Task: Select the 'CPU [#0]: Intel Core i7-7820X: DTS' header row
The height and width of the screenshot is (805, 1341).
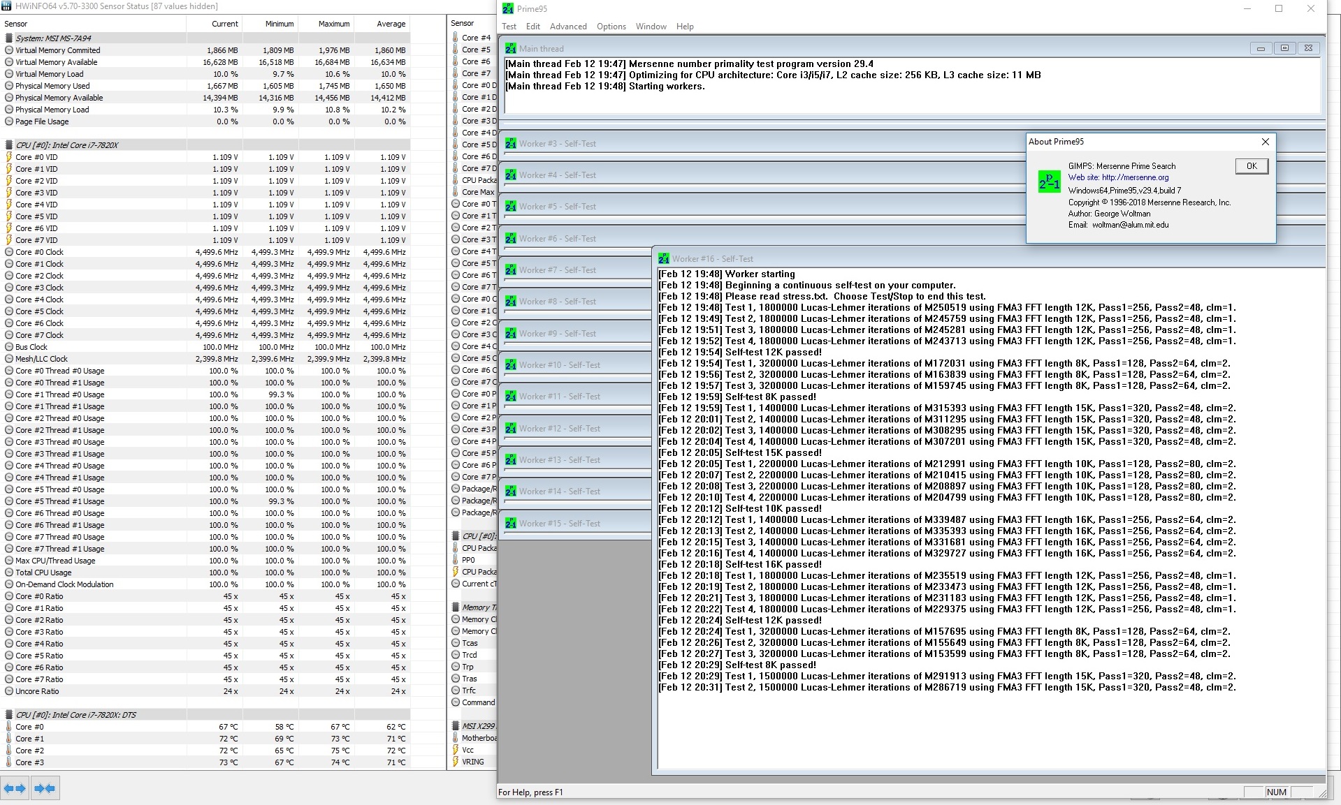Action: pos(205,715)
